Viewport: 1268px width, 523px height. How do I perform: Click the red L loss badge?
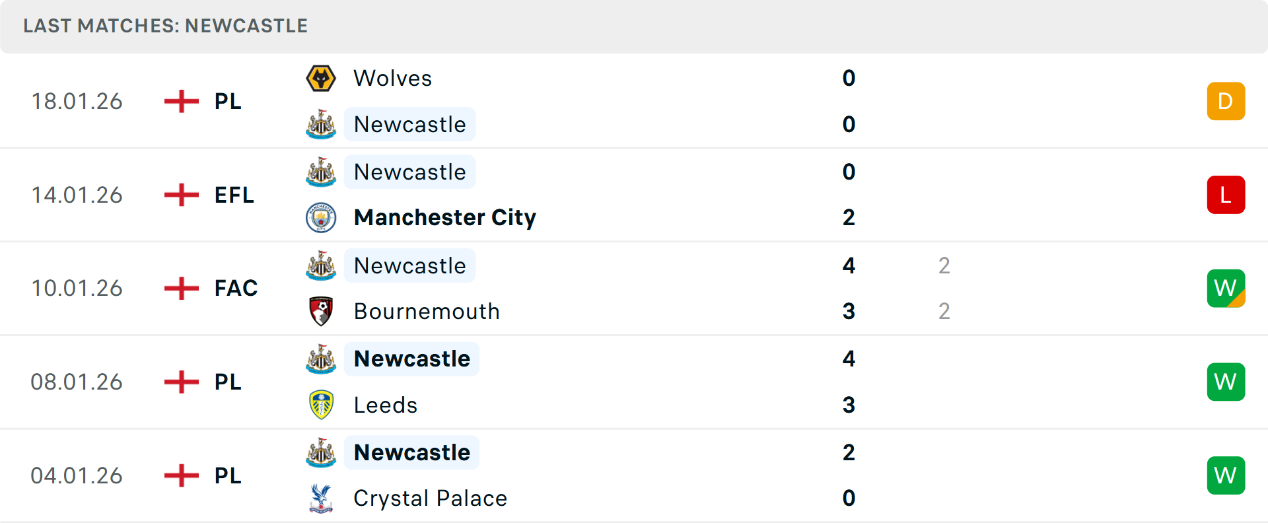point(1226,195)
